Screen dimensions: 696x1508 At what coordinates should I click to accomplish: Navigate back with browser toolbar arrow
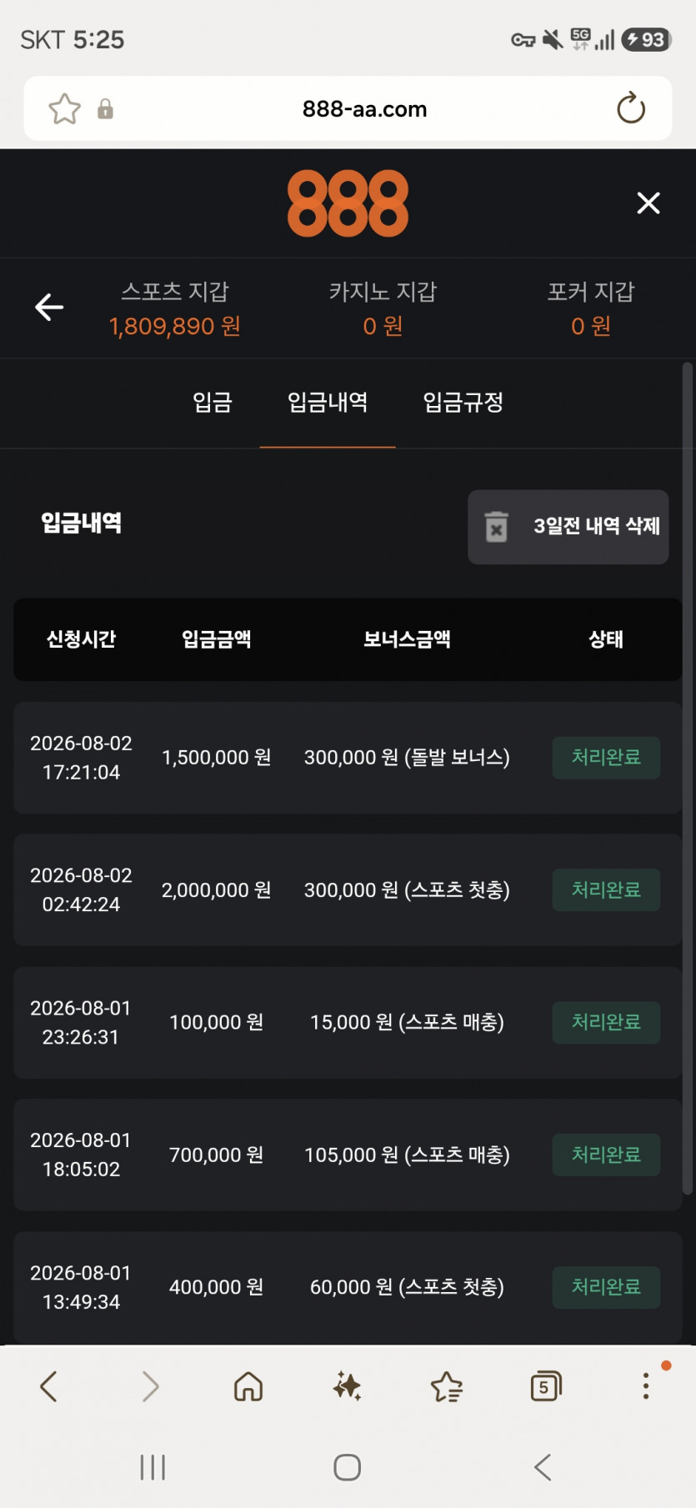[49, 1386]
